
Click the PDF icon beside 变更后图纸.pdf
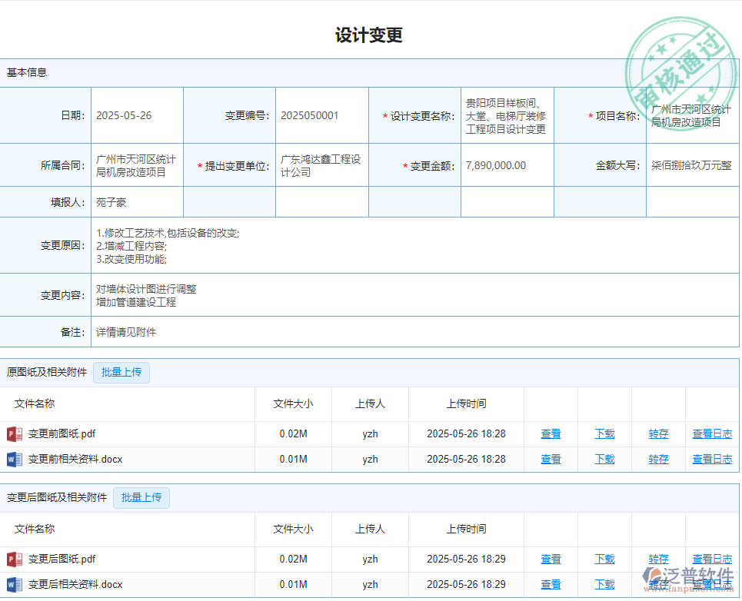13,559
